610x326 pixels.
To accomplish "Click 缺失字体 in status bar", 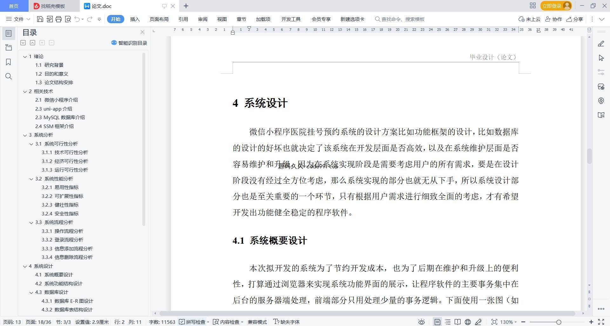I will (287, 322).
